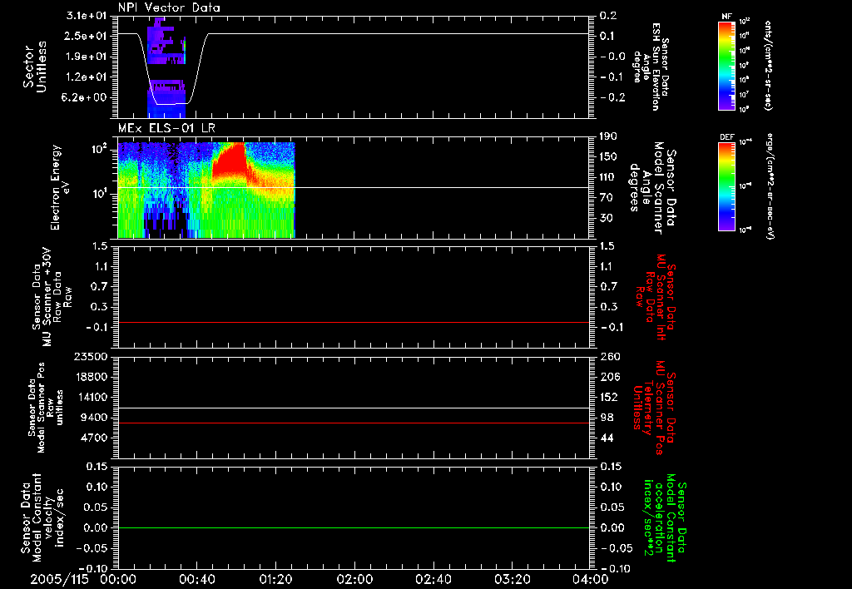The height and width of the screenshot is (589, 852).
Task: Click the 206 telemetry tick value
Action: point(609,377)
